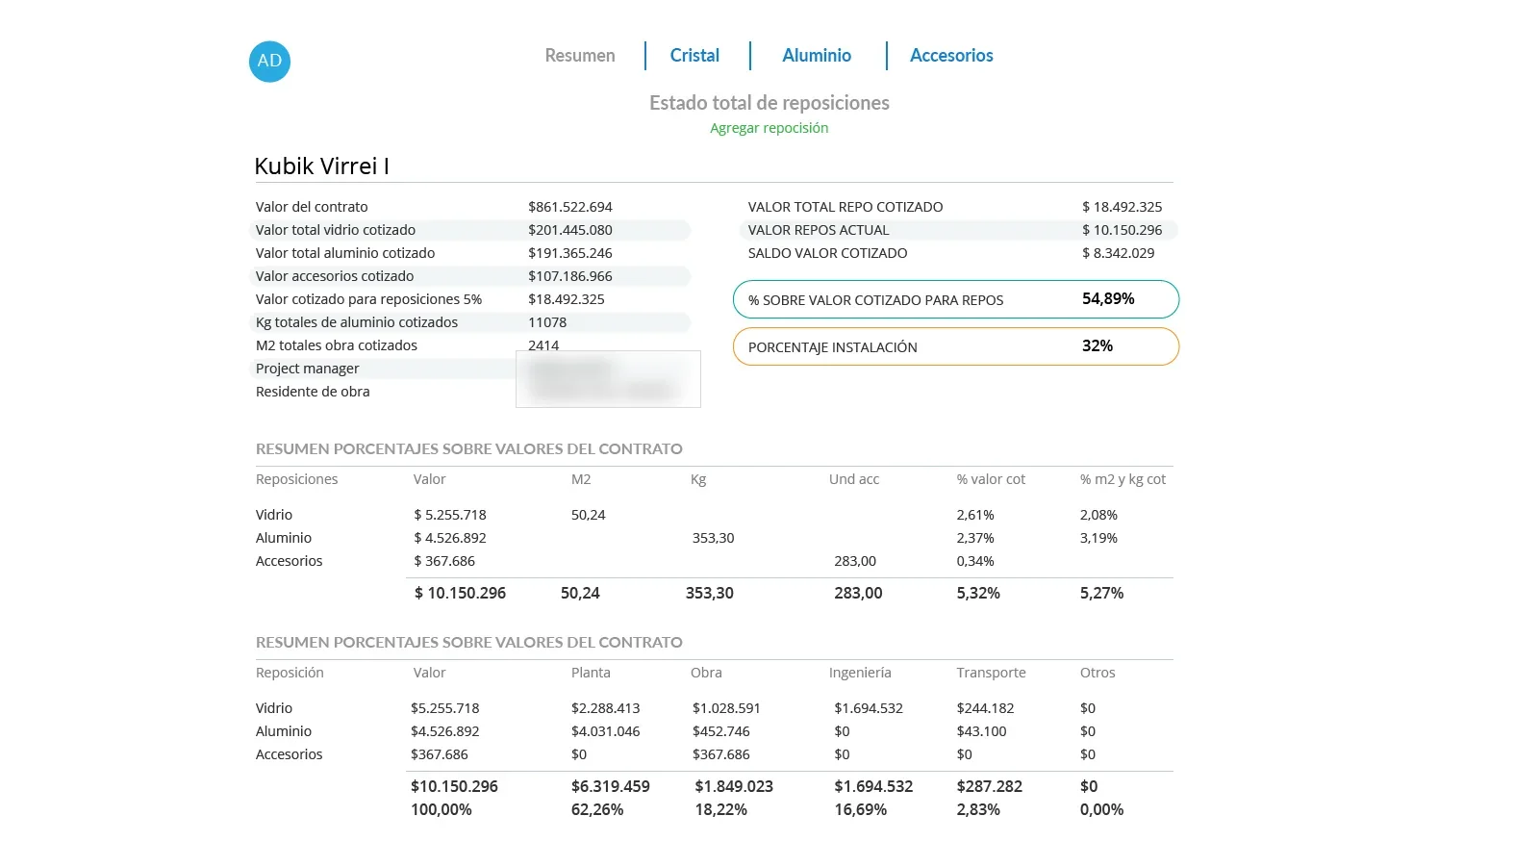Viewport: 1539px width, 867px height.
Task: Select the Vidrio M2 value 50,24
Action: coord(589,515)
